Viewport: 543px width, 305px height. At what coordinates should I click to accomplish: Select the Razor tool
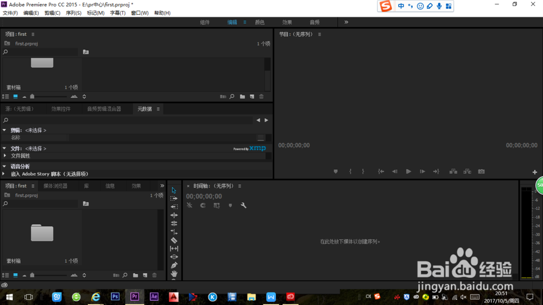click(174, 240)
